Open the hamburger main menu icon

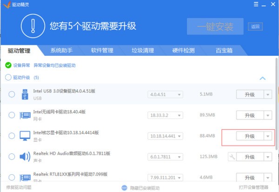point(256,4)
